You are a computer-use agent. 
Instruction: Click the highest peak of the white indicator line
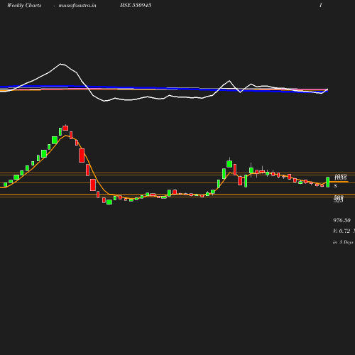[x=61, y=64]
